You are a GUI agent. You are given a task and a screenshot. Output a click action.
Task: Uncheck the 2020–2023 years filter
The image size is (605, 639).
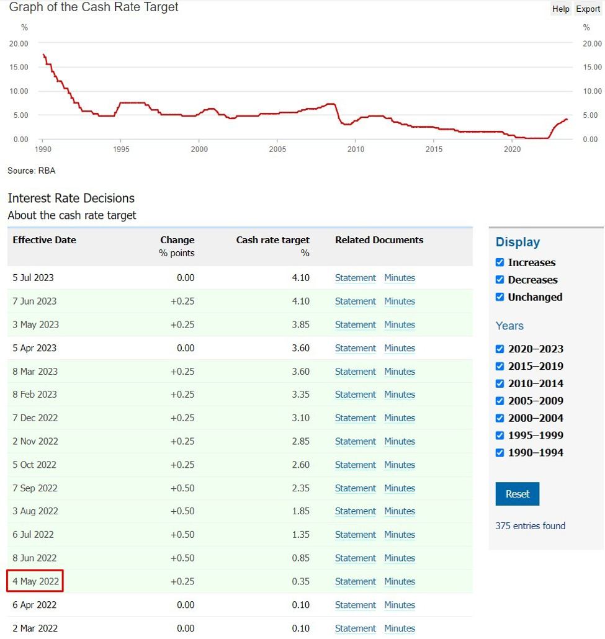[x=500, y=349]
